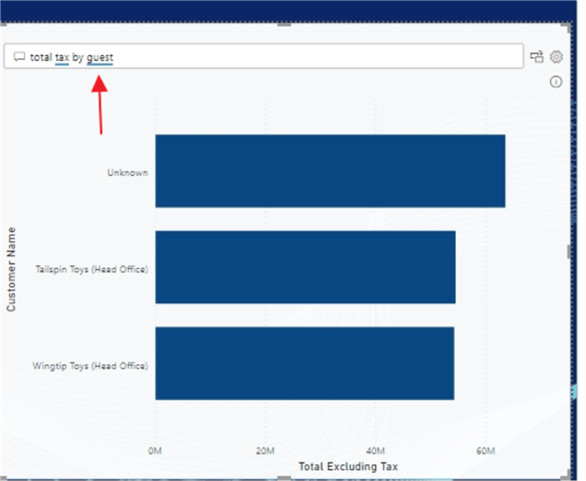This screenshot has width=586, height=481.
Task: Select the underlined word 'guest' in query
Action: [x=100, y=58]
